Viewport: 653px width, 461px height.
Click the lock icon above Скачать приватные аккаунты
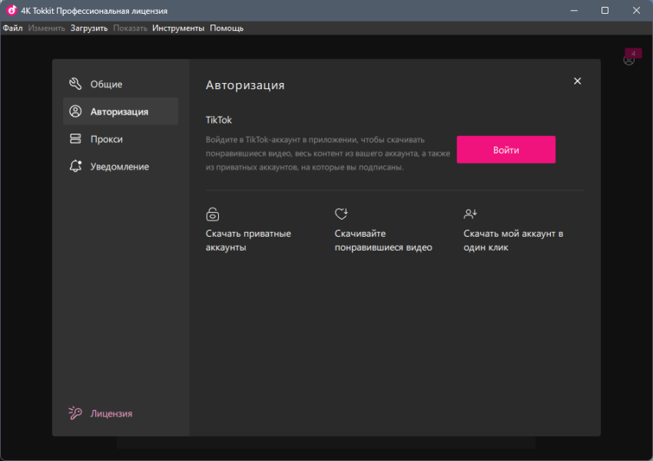click(212, 214)
